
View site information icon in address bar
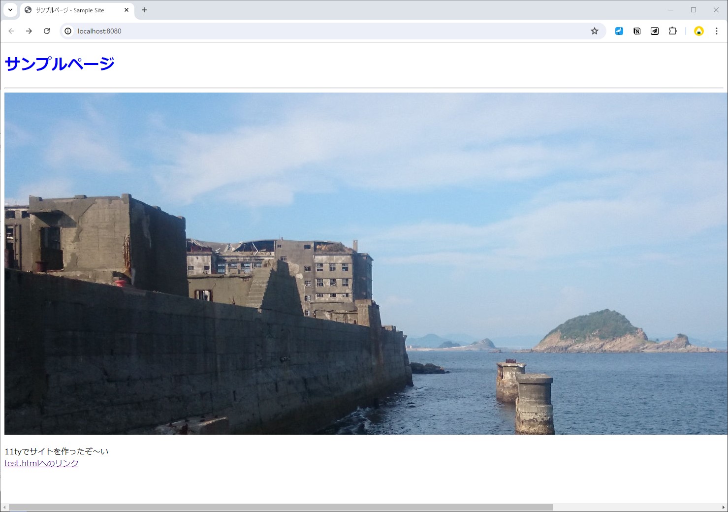(x=68, y=31)
